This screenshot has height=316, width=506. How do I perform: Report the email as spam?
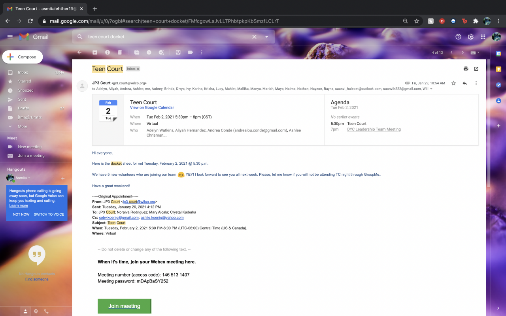coord(108,52)
